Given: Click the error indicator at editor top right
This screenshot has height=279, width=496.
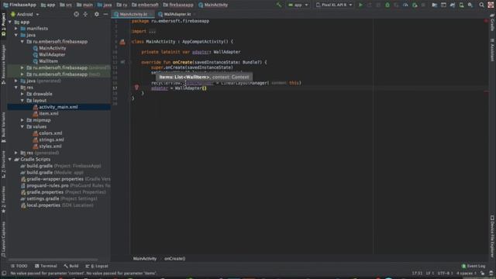Looking at the screenshot, I should point(486,21).
